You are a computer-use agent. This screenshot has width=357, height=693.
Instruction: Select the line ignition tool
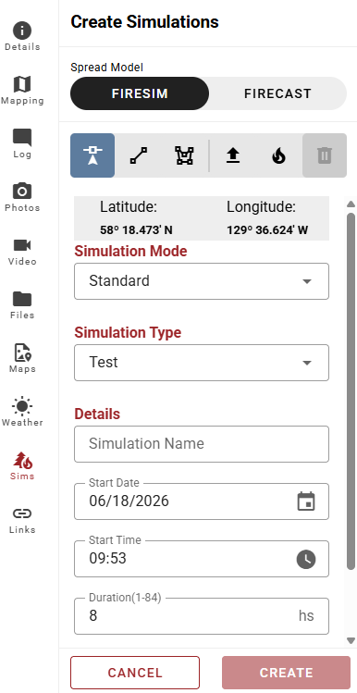tap(139, 155)
